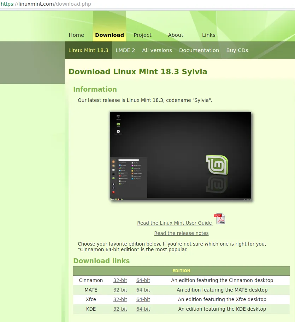Open All versions submenu item

tap(157, 50)
